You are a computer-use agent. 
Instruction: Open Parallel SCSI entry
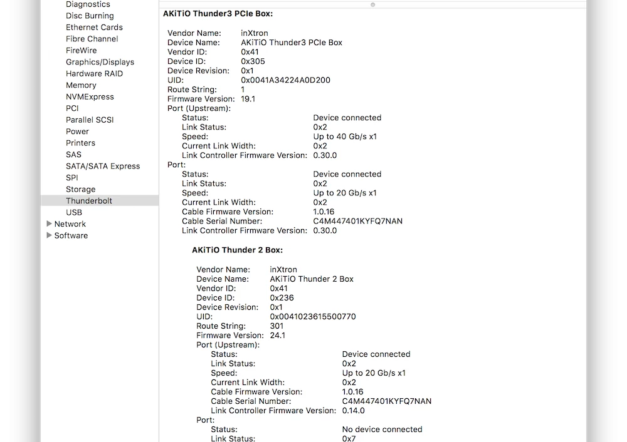[x=90, y=120]
